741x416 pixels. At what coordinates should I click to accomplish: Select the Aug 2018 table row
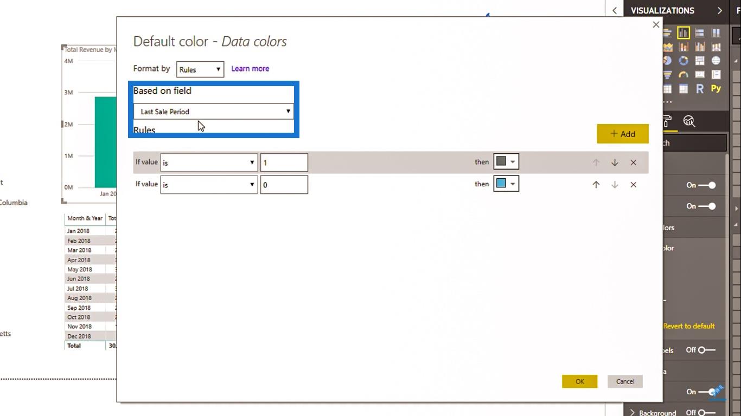(x=90, y=298)
